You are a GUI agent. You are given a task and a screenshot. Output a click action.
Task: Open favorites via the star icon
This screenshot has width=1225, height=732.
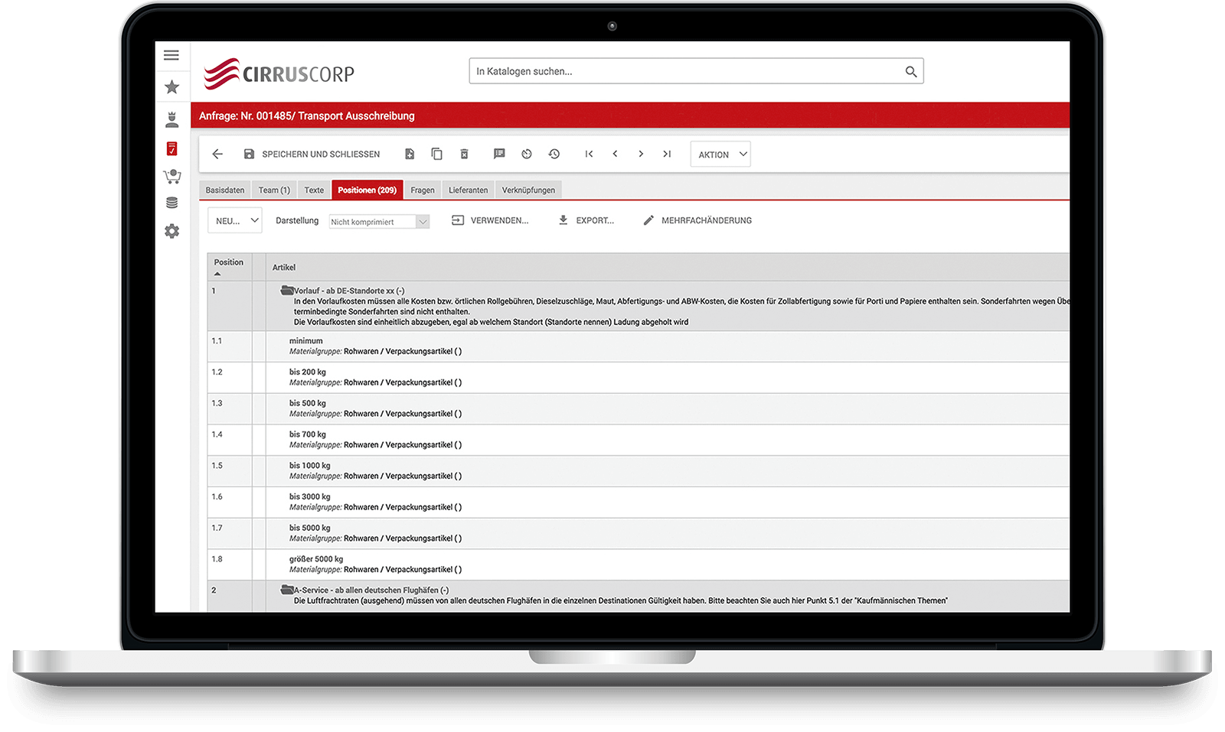point(171,87)
